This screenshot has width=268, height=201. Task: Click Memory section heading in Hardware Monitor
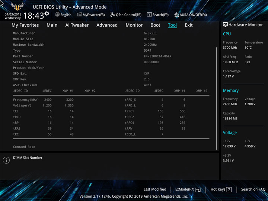(x=231, y=90)
